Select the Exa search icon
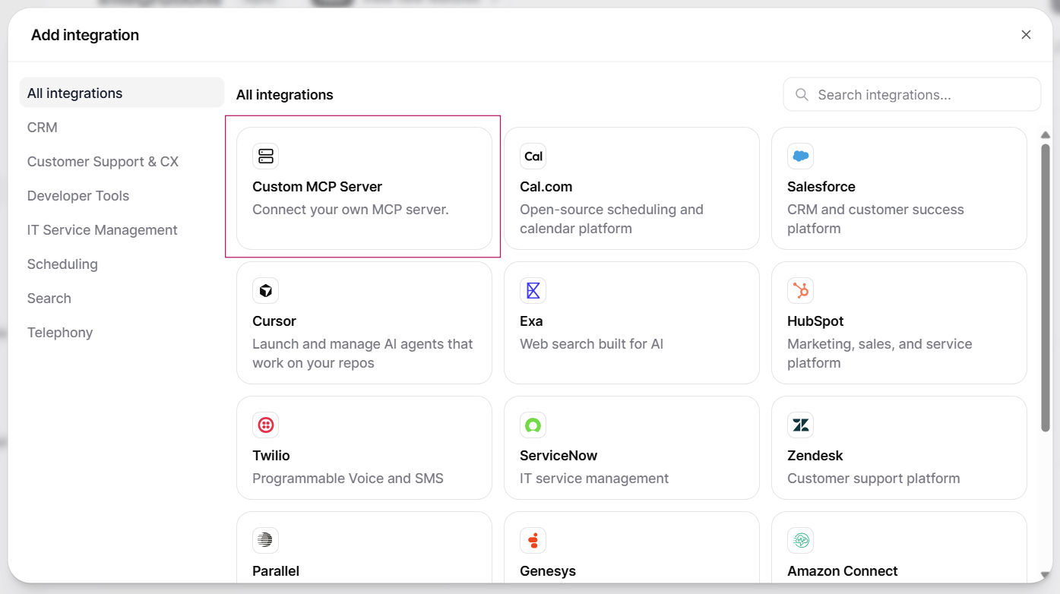This screenshot has height=594, width=1060. point(533,289)
